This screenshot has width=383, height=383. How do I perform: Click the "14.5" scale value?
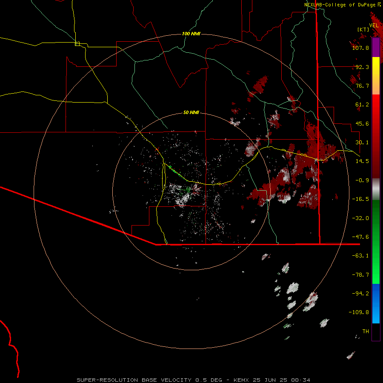[x=362, y=161]
